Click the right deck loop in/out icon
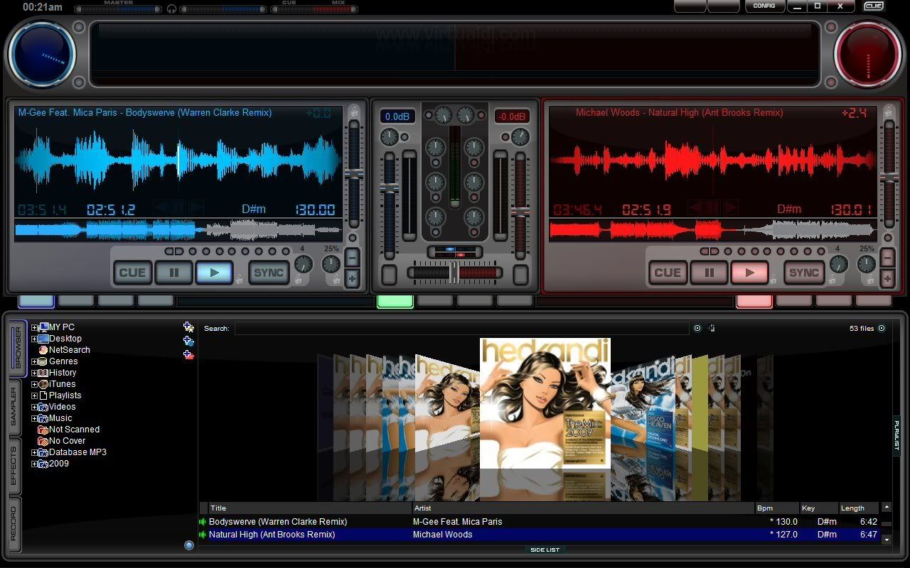Viewport: 910px width, 568px height. [709, 251]
